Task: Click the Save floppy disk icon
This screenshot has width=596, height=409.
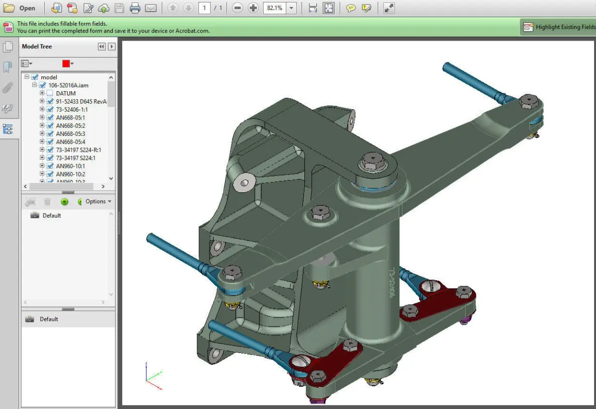Action: [119, 8]
